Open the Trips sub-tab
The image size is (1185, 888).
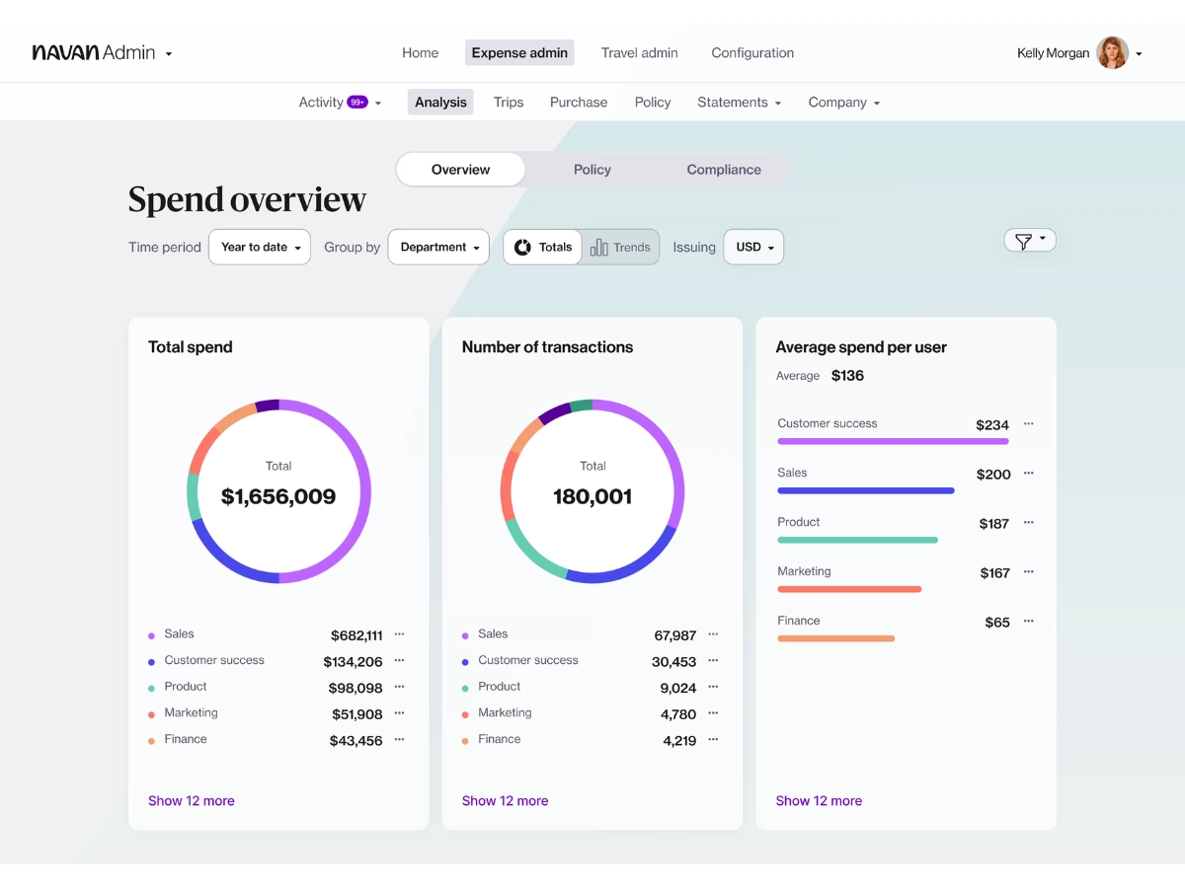coord(509,102)
